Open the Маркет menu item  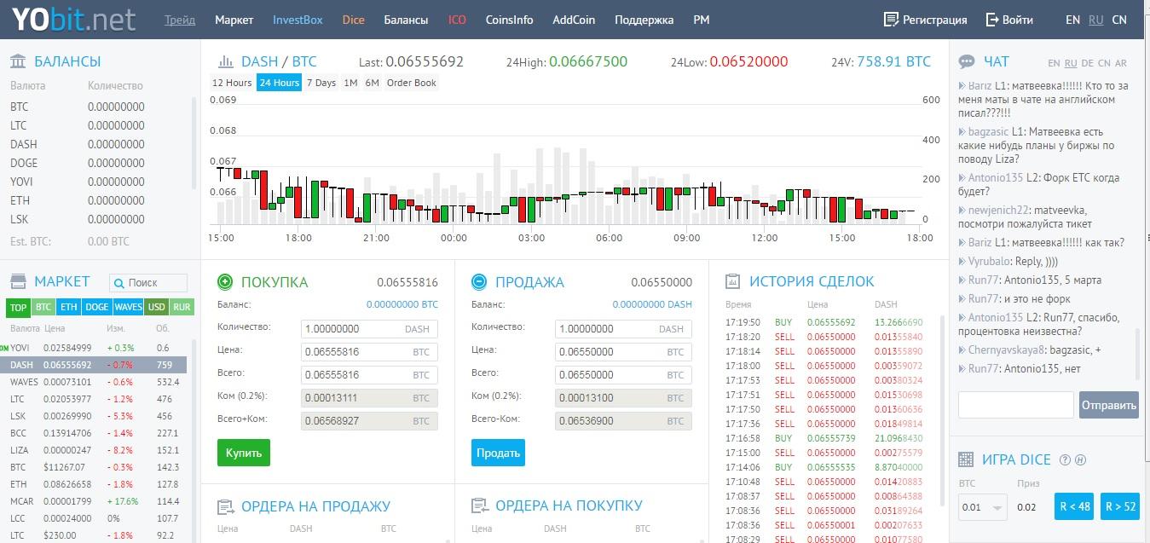coord(234,20)
